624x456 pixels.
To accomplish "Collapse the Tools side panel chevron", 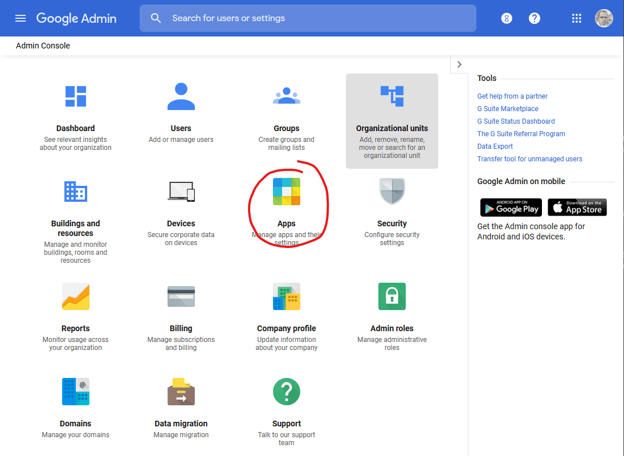I will (459, 64).
